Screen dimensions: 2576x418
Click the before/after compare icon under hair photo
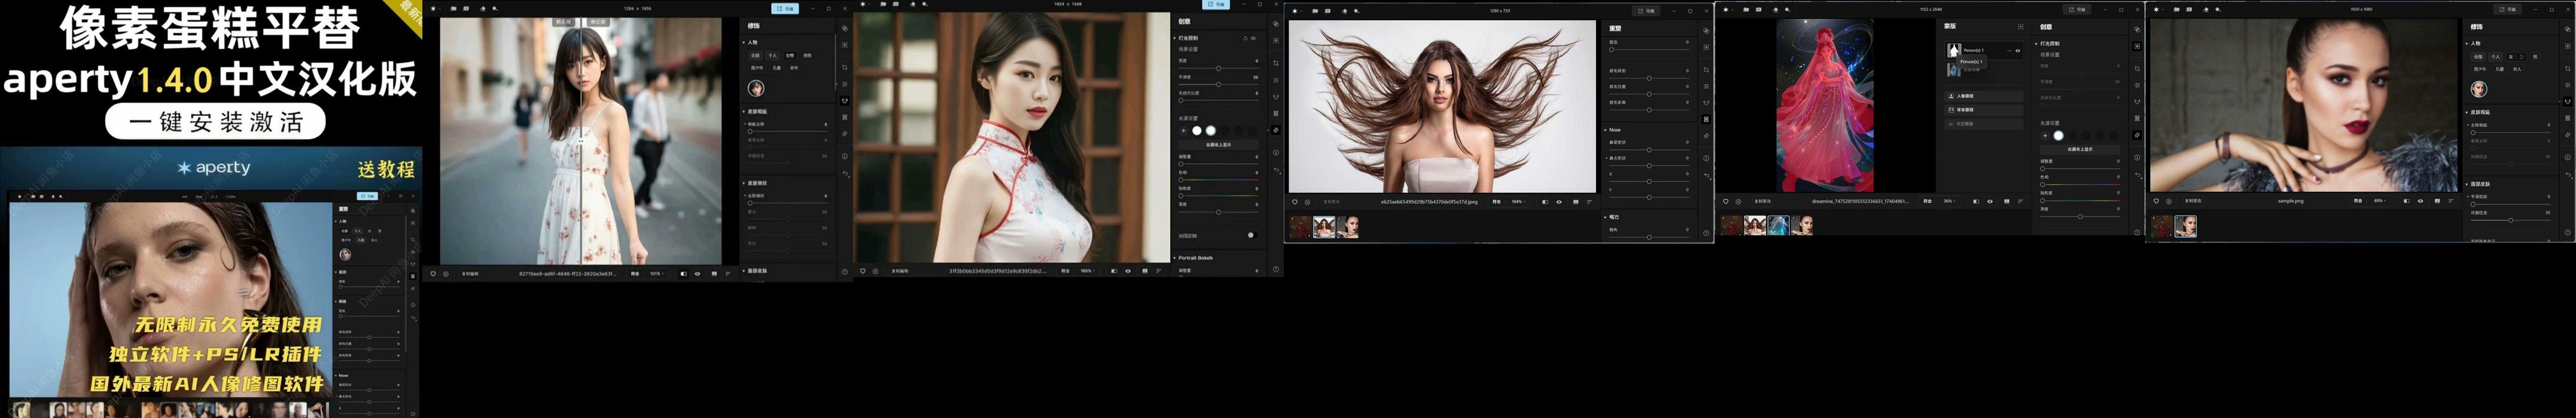(x=1545, y=201)
